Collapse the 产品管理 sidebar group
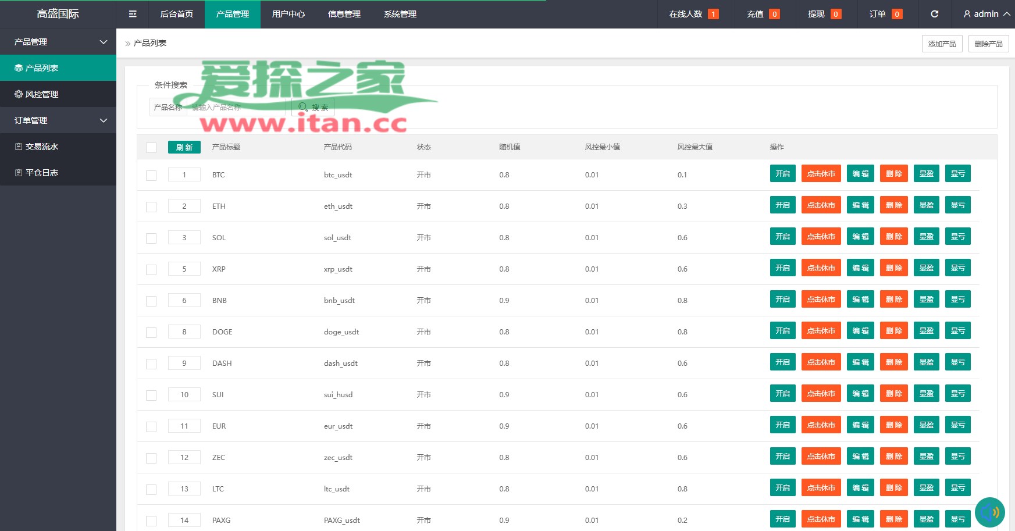This screenshot has height=531, width=1015. click(x=104, y=42)
